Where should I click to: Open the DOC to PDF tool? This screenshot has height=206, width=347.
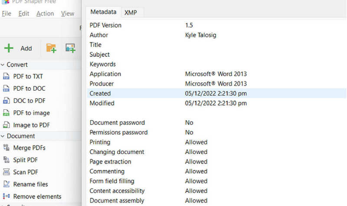(29, 101)
